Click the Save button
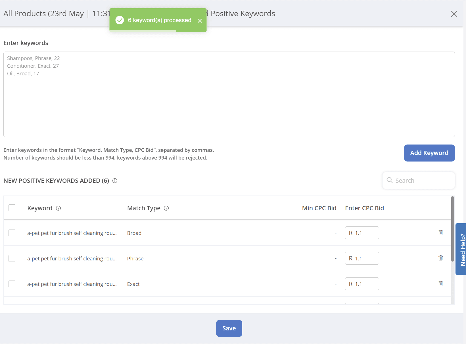 click(x=229, y=328)
